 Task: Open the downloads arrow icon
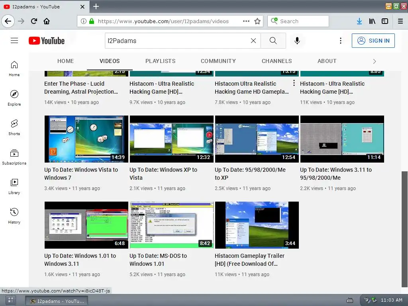[x=359, y=21]
